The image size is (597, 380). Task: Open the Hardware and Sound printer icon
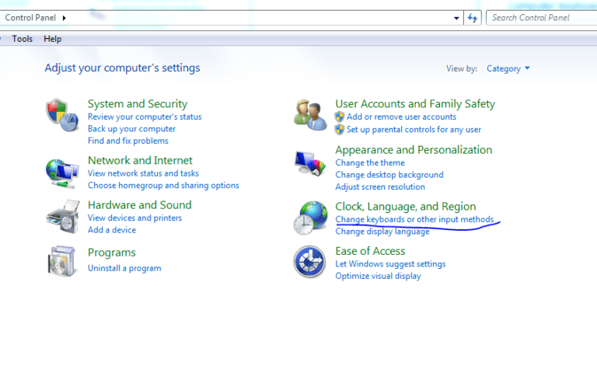[63, 217]
